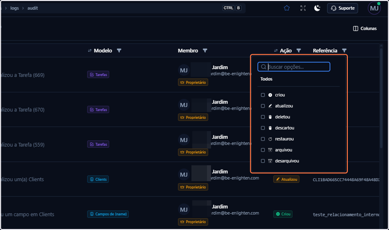The width and height of the screenshot is (389, 230).
Task: Click the desarquivou option label
Action: coord(287,161)
